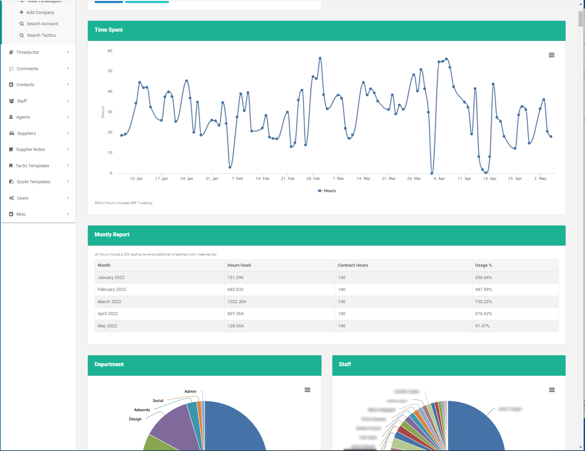Click the 1022.304 hours used value
Viewport: 585px width, 451px height.
click(237, 302)
